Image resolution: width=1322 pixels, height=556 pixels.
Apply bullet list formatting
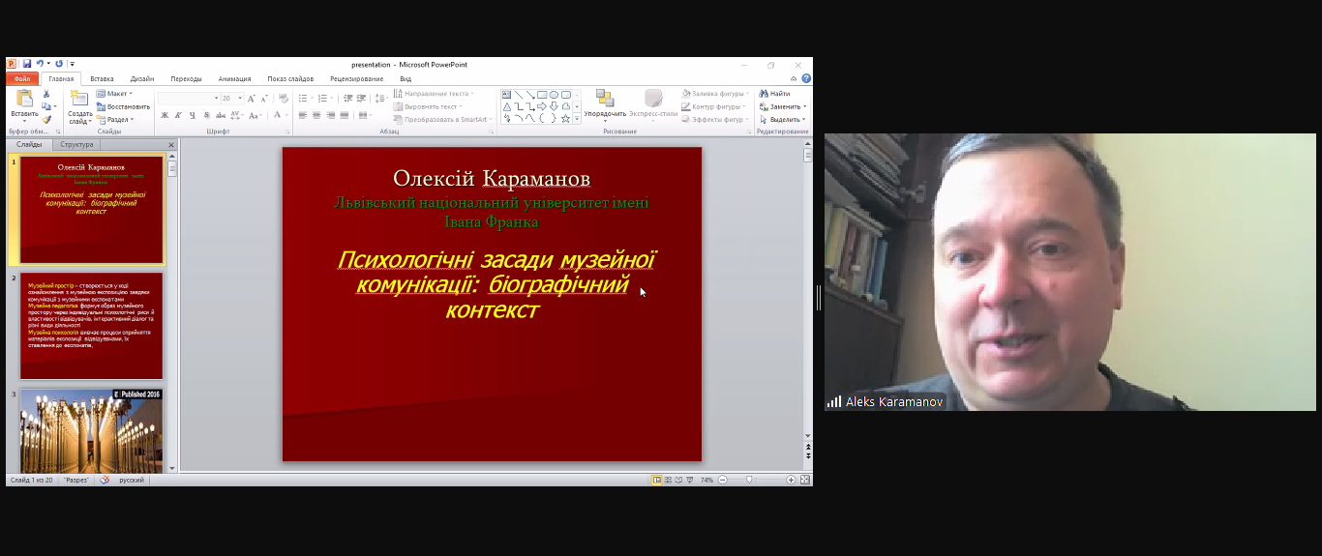click(x=303, y=99)
